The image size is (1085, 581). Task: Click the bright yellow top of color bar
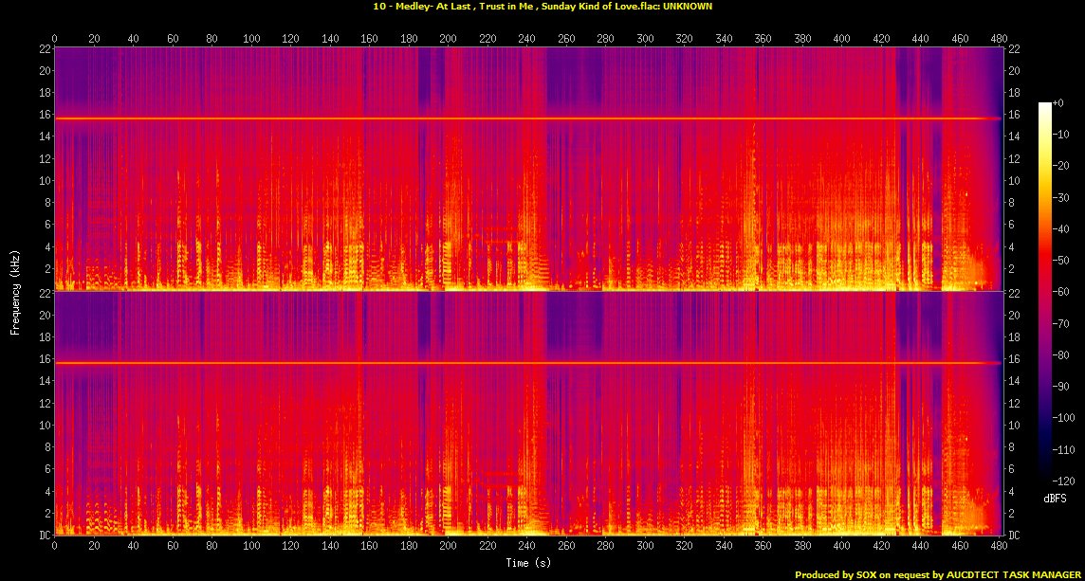coord(1044,105)
